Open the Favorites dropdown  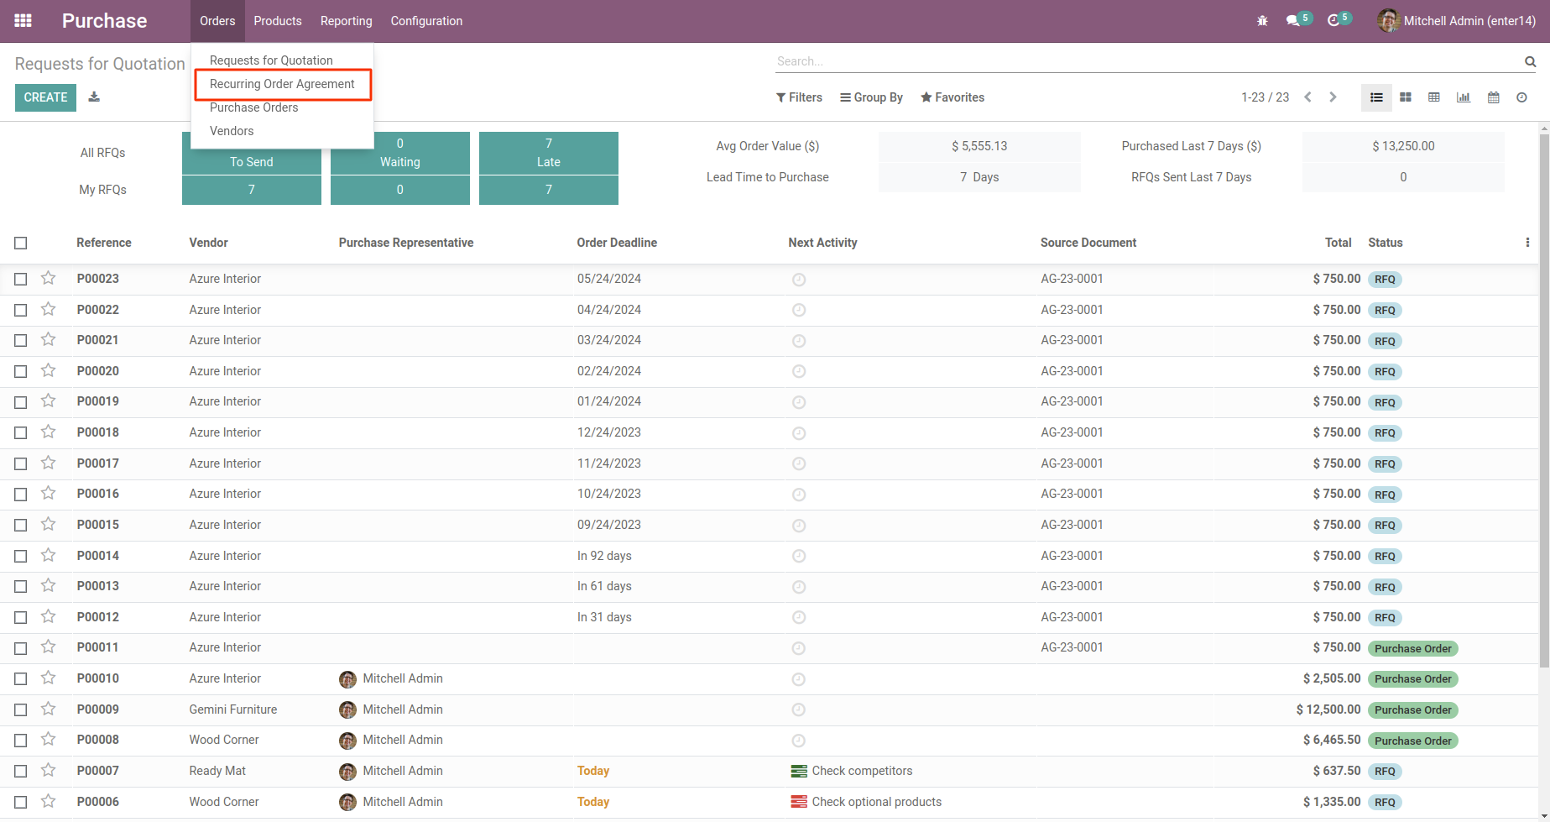click(952, 97)
